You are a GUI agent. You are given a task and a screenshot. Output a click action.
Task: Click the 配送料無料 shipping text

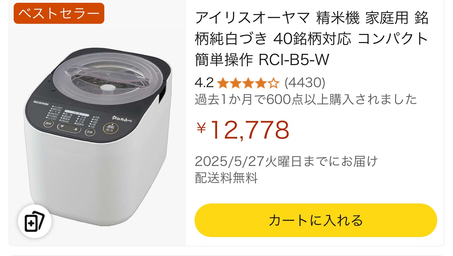pyautogui.click(x=226, y=178)
